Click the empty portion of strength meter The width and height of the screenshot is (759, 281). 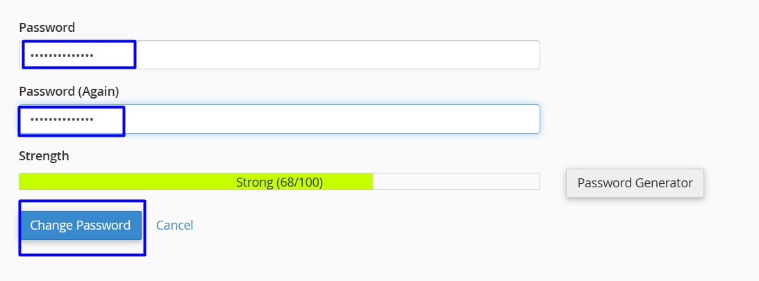[456, 182]
